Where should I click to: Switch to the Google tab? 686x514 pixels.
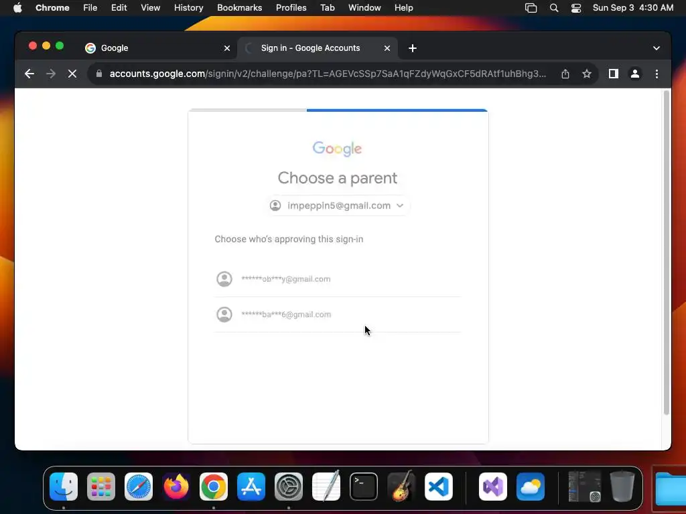(157, 48)
